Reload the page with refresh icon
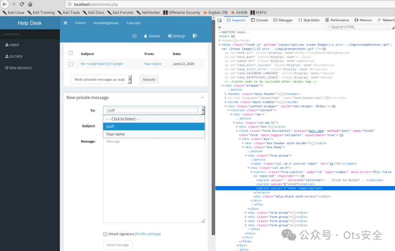Viewport: 395px width, 251px height. pos(22,4)
